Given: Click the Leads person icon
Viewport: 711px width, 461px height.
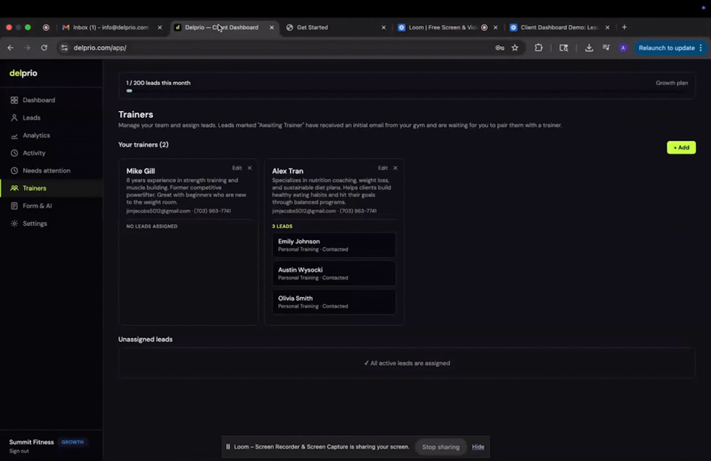Looking at the screenshot, I should pyautogui.click(x=14, y=118).
